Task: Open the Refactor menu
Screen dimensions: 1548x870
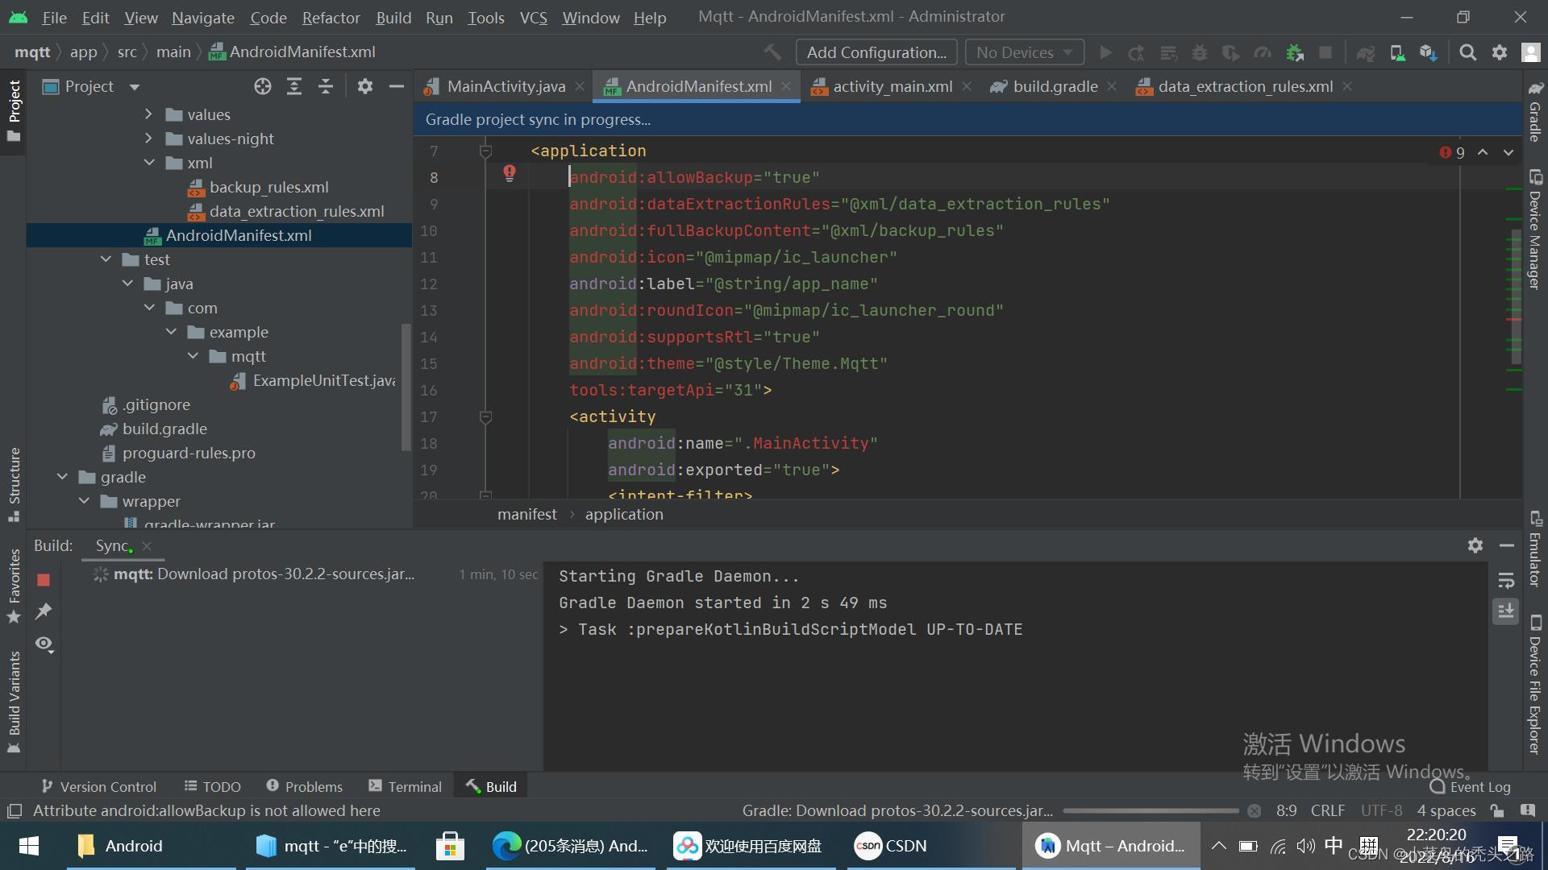Action: pyautogui.click(x=331, y=17)
